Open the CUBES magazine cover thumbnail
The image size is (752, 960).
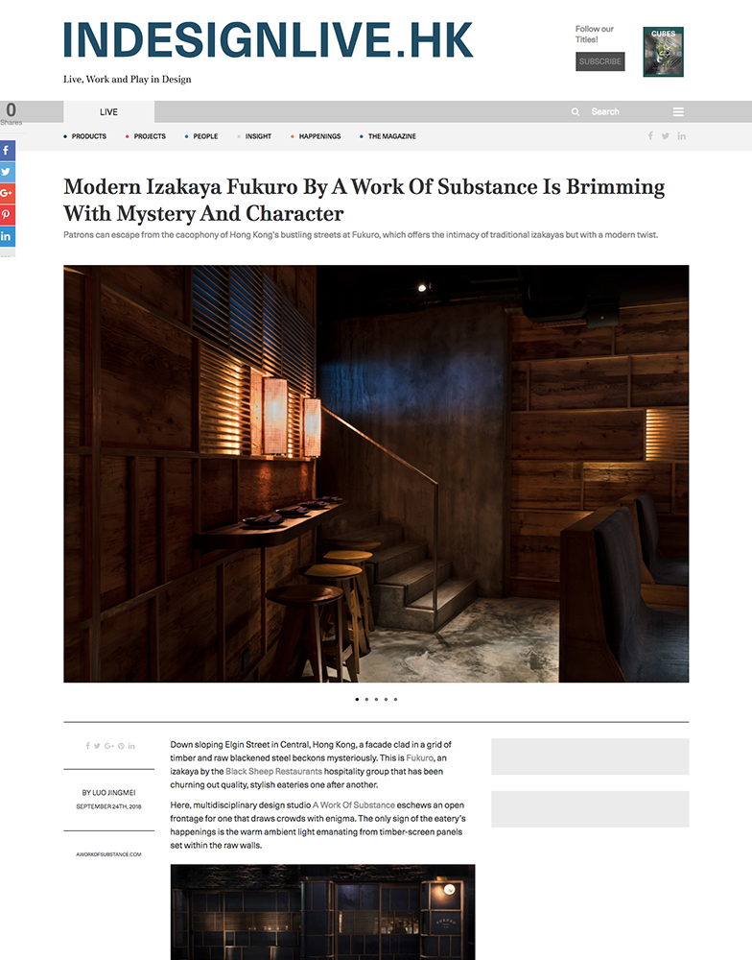click(x=664, y=52)
